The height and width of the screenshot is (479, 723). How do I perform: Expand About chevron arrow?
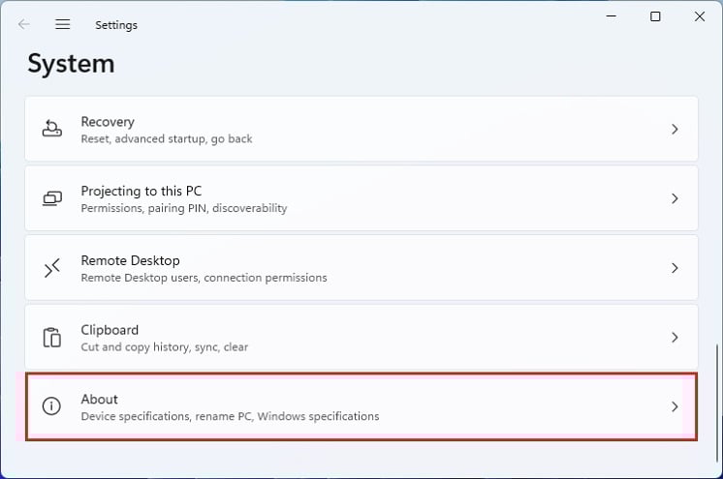point(675,407)
